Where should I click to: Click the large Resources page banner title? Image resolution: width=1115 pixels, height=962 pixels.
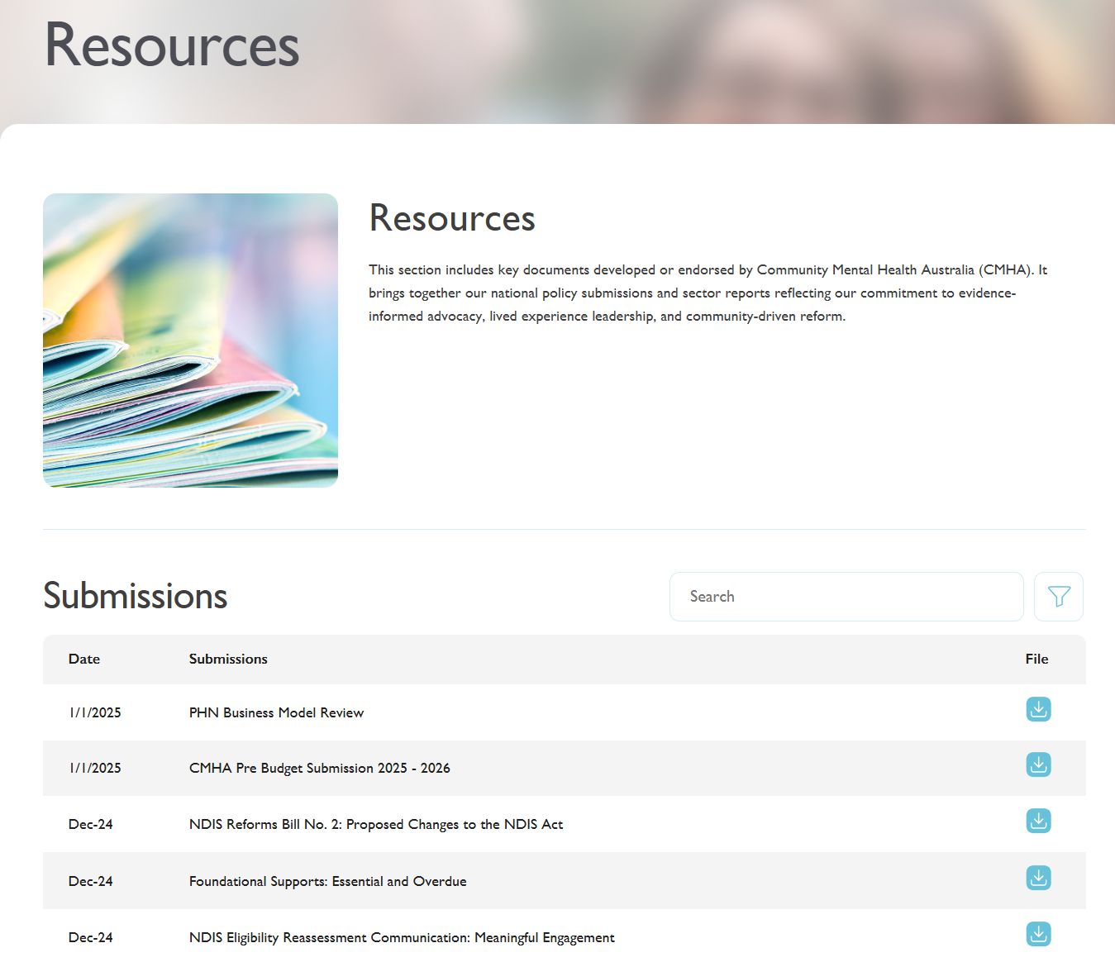tap(172, 45)
